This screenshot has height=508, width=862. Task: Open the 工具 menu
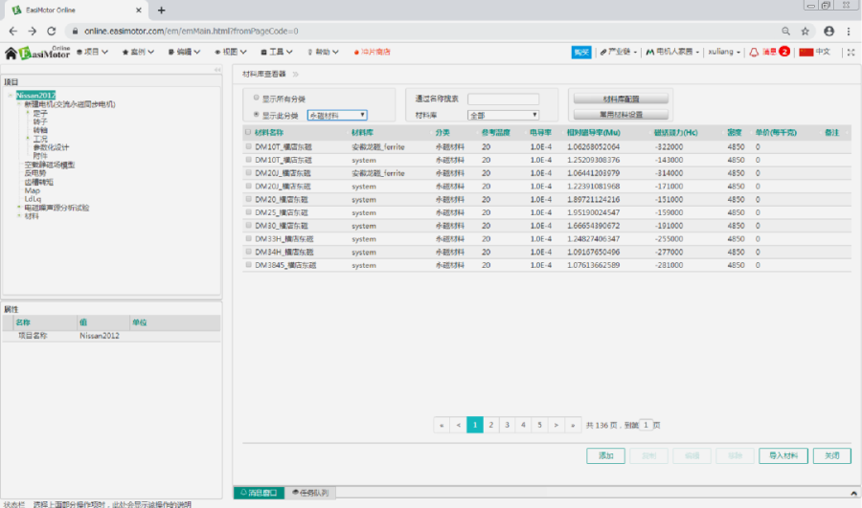[x=277, y=53]
